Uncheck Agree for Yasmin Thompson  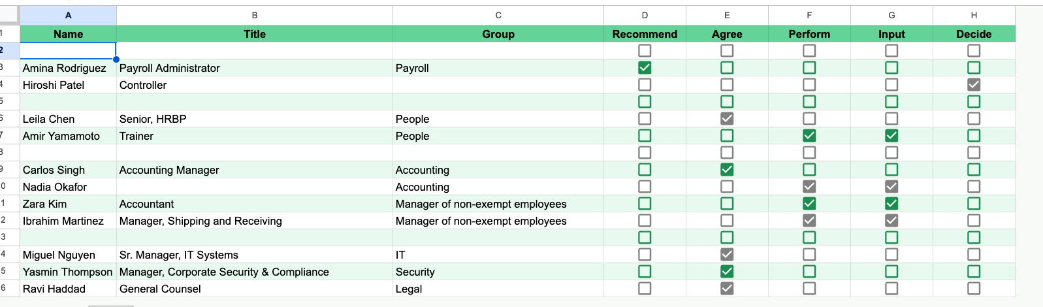click(727, 271)
